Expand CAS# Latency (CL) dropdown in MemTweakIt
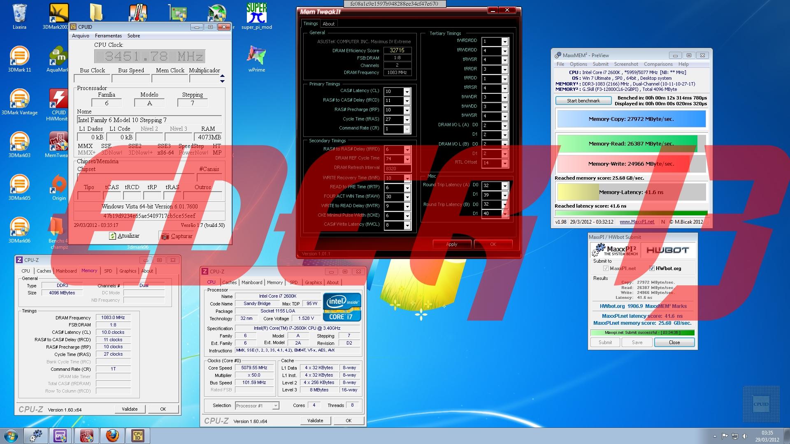Image resolution: width=790 pixels, height=444 pixels. pos(407,91)
